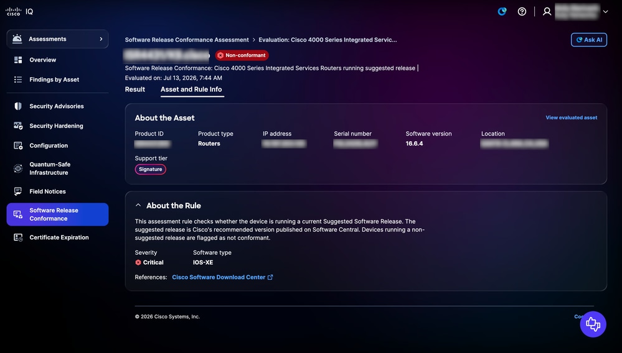This screenshot has width=622, height=353.
Task: Click the Certificate Expiration icon
Action: (18, 237)
